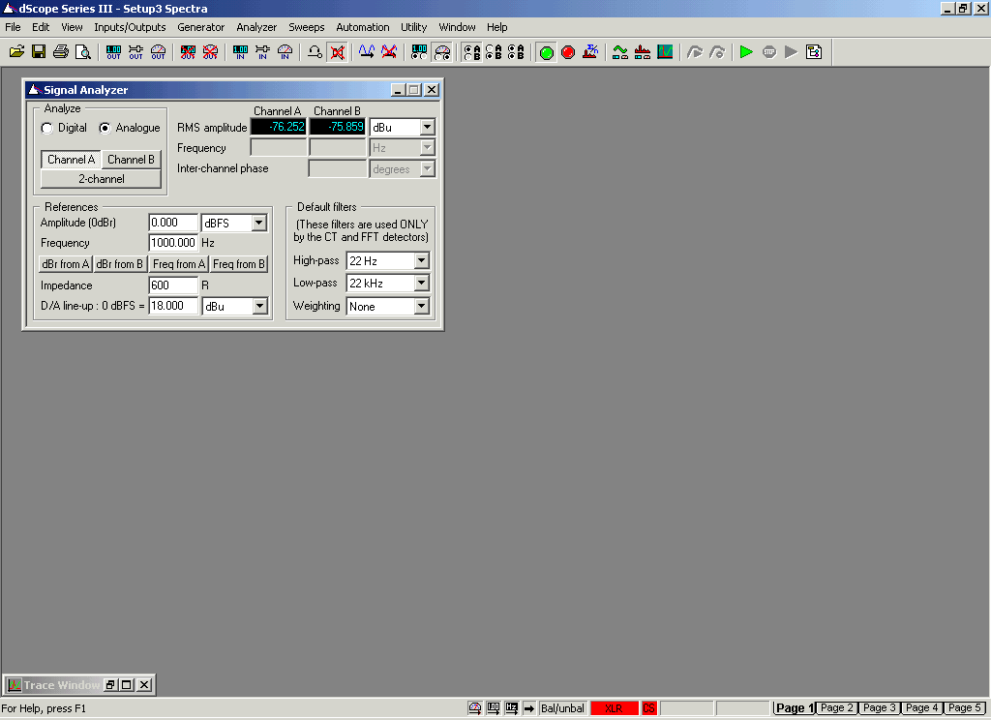Screen dimensions: 991x720
Task: Save the setup with the floppy disk icon
Action: pos(39,52)
